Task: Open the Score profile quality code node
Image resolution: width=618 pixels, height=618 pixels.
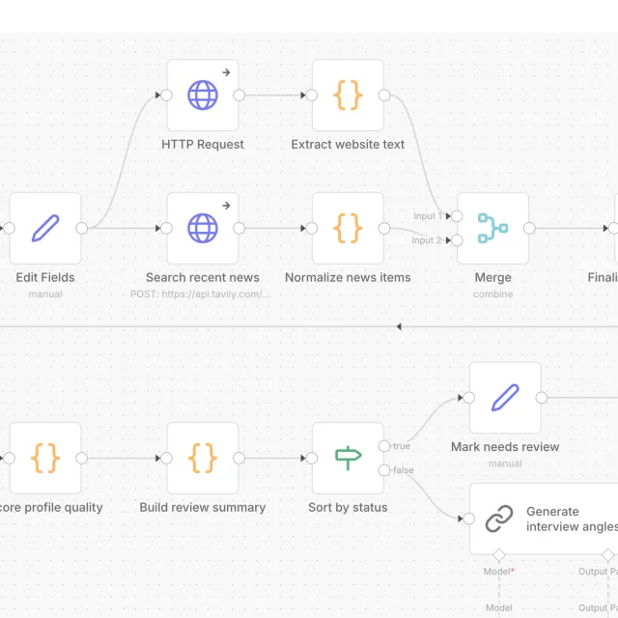Action: [45, 458]
